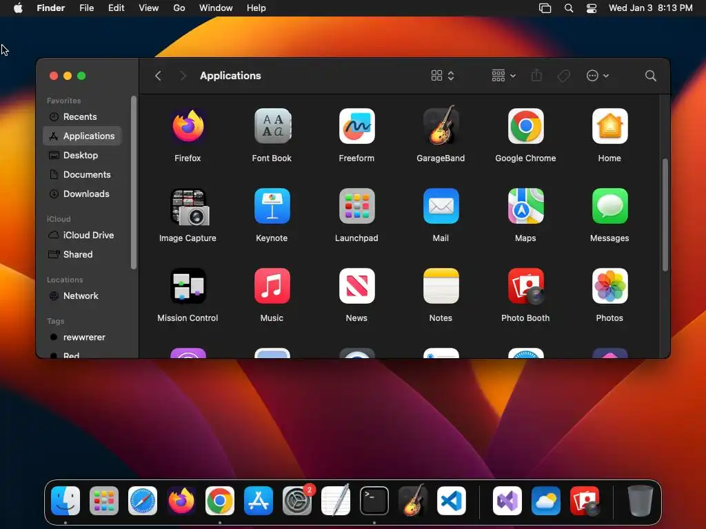Select the Keynote app icon
706x529 pixels.
click(x=272, y=206)
